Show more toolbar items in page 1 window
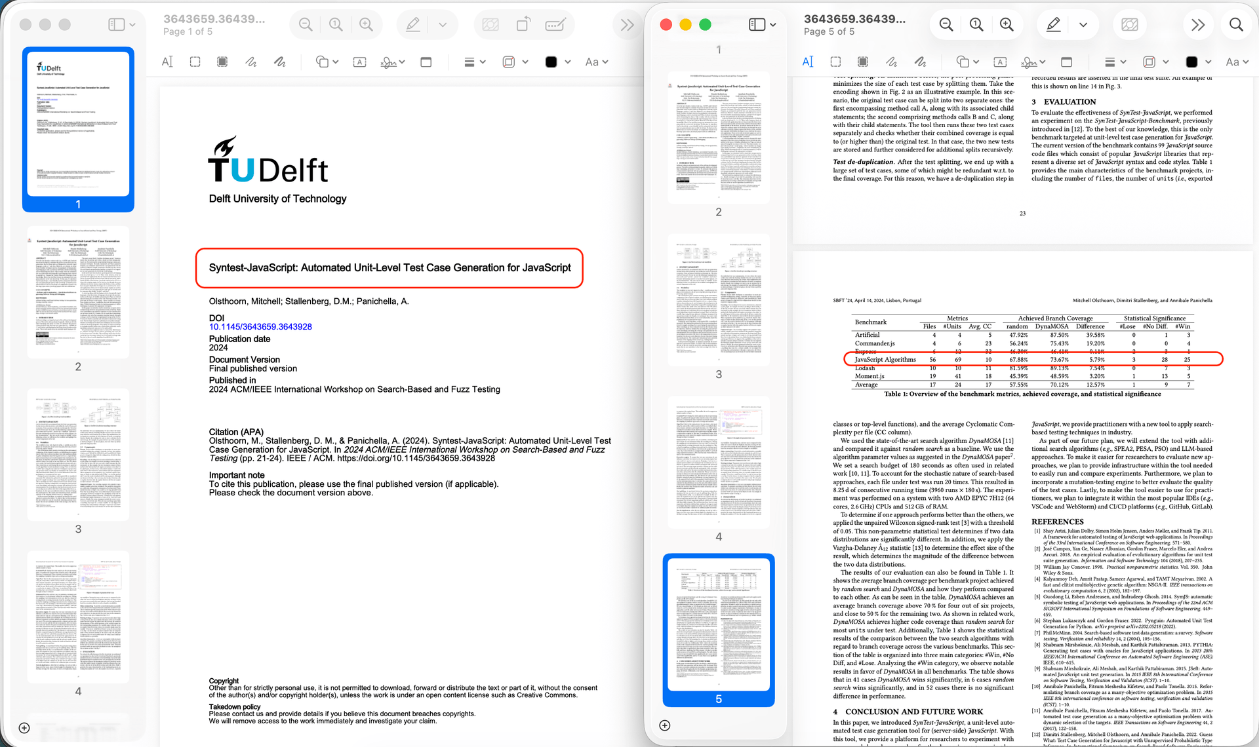The width and height of the screenshot is (1259, 747). pyautogui.click(x=627, y=25)
